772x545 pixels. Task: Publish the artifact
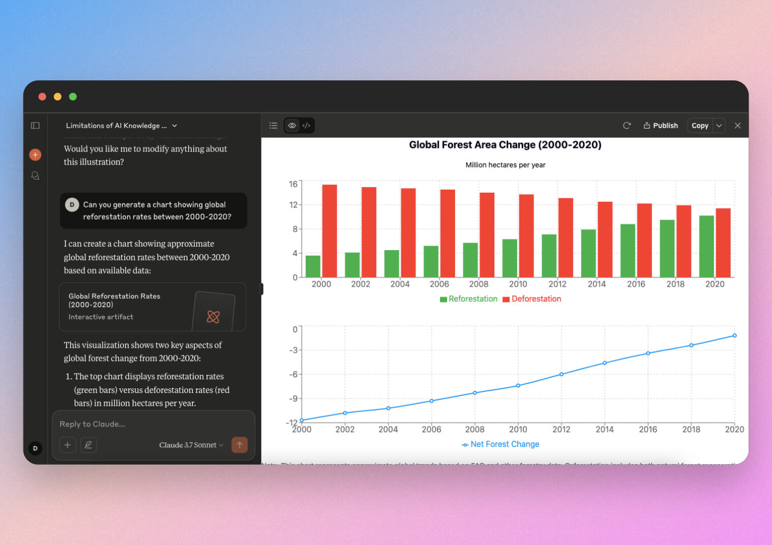point(661,126)
